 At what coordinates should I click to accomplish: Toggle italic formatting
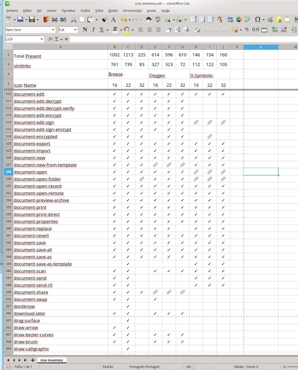point(93,29)
